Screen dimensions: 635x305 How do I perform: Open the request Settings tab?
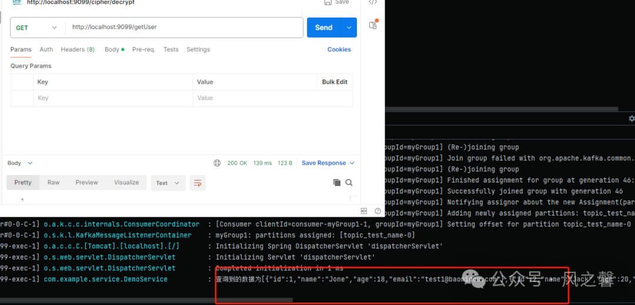tap(198, 49)
